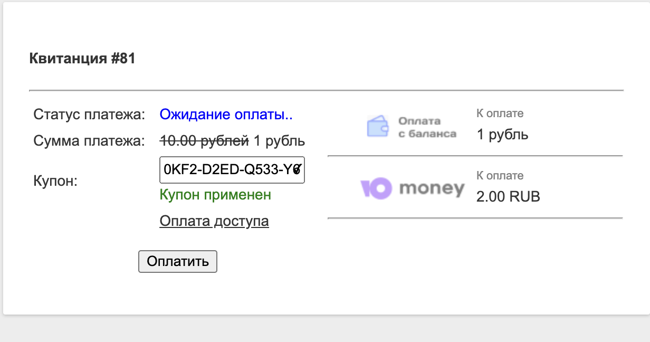Click the 'Статус платежа:' label
This screenshot has height=342, width=650.
89,115
